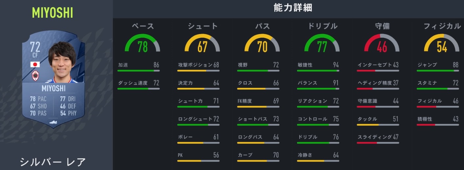Click the Japan flag on the card
Image resolution: width=464 pixels, height=170 pixels.
pos(35,65)
